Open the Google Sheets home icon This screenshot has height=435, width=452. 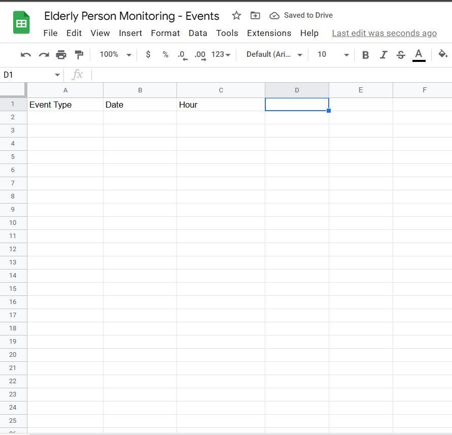click(x=21, y=22)
